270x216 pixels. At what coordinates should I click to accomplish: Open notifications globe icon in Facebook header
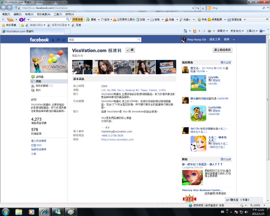point(64,40)
